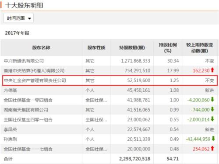Select shareholder 李凤英
Image resolution: width=219 pixels, height=164 pixels.
click(x=11, y=129)
